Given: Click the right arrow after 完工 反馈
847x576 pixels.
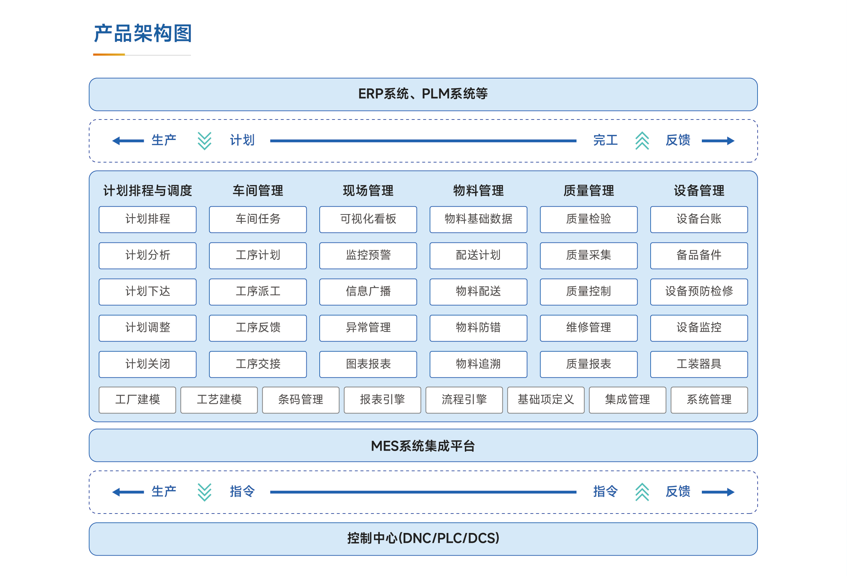Looking at the screenshot, I should coord(718,141).
